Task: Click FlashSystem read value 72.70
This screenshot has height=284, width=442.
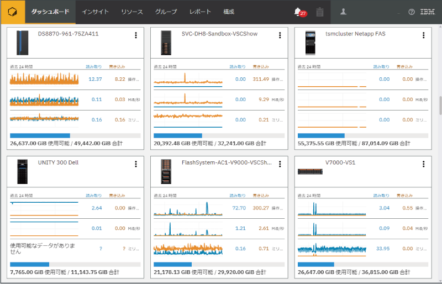Action: [239, 208]
